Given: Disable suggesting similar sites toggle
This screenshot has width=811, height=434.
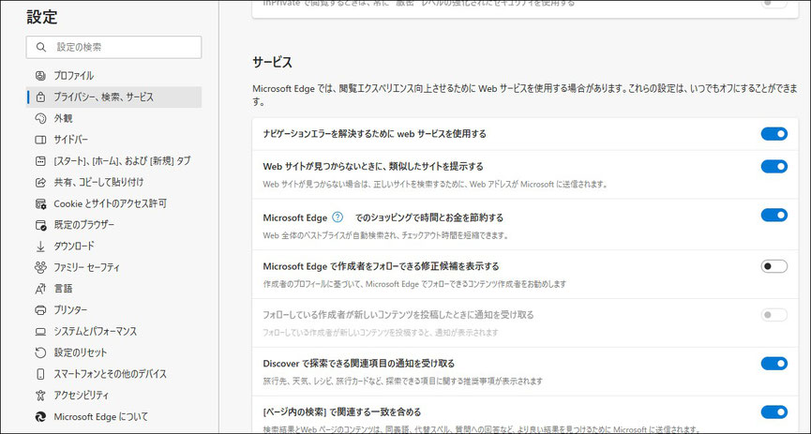Looking at the screenshot, I should pyautogui.click(x=773, y=167).
